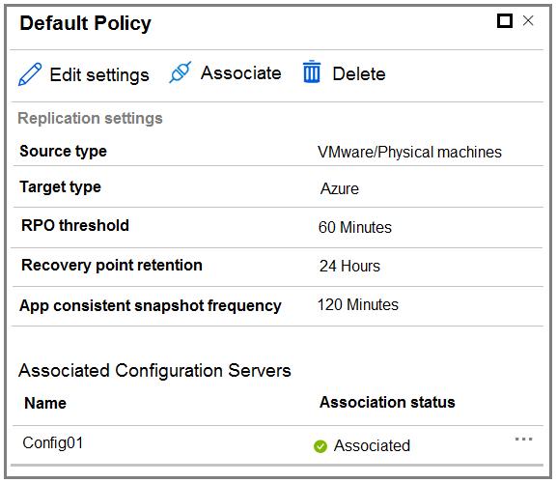Image resolution: width=557 pixels, height=483 pixels.
Task: Click the Edit settings label
Action: [x=99, y=75]
